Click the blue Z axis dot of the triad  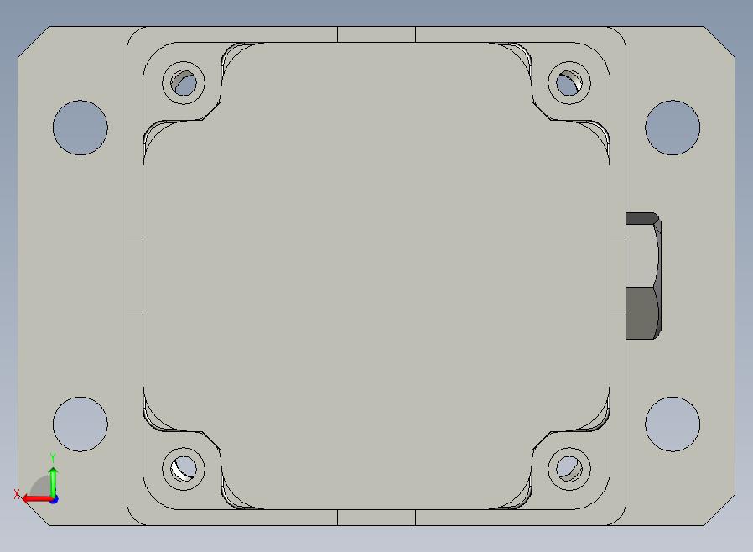(54, 500)
